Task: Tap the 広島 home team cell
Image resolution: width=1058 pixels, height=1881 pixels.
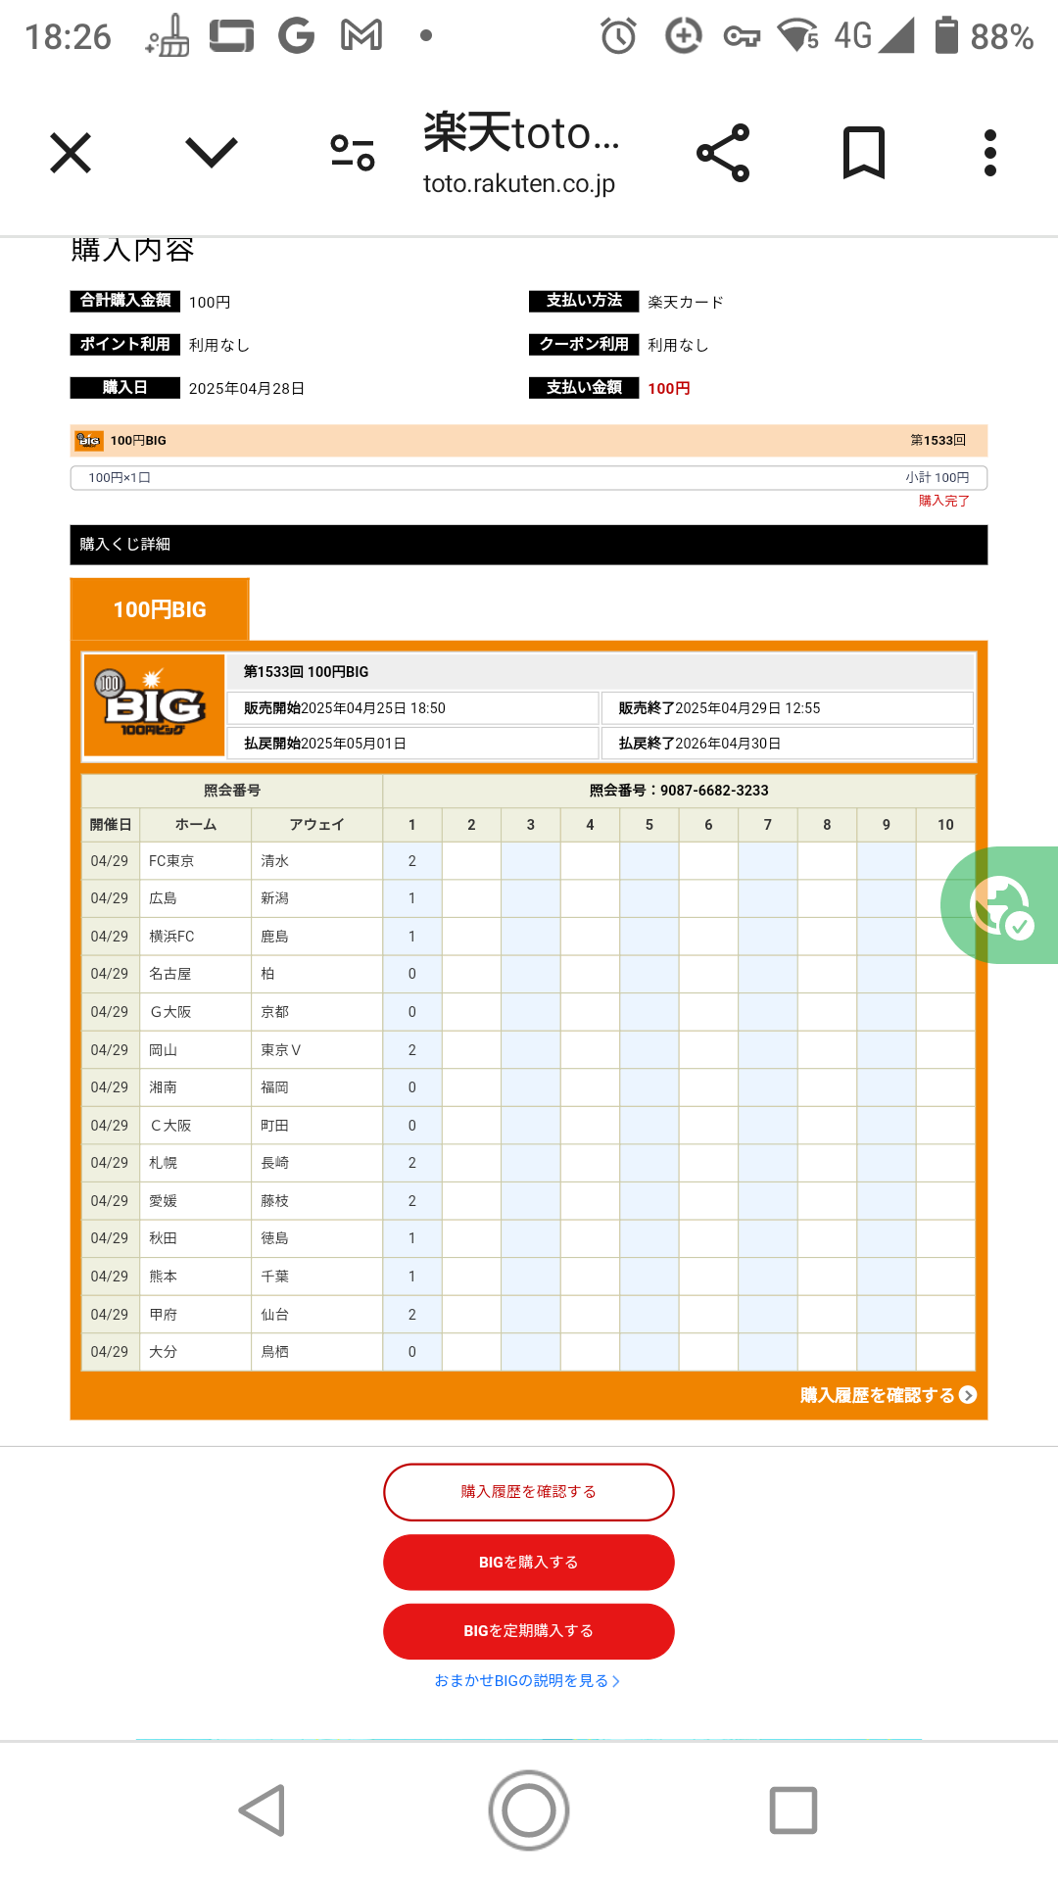Action: tap(195, 898)
